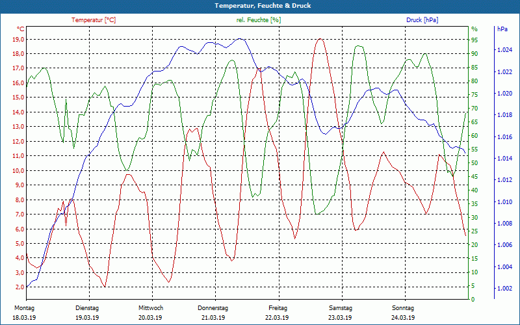Click the 7,0 temperature axis value
Viewport: 520px width, 325px height.
tap(19, 214)
